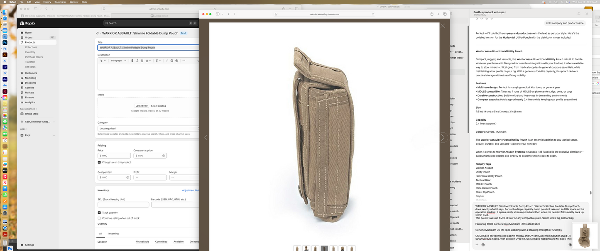Go to the previous product image

[205, 137]
